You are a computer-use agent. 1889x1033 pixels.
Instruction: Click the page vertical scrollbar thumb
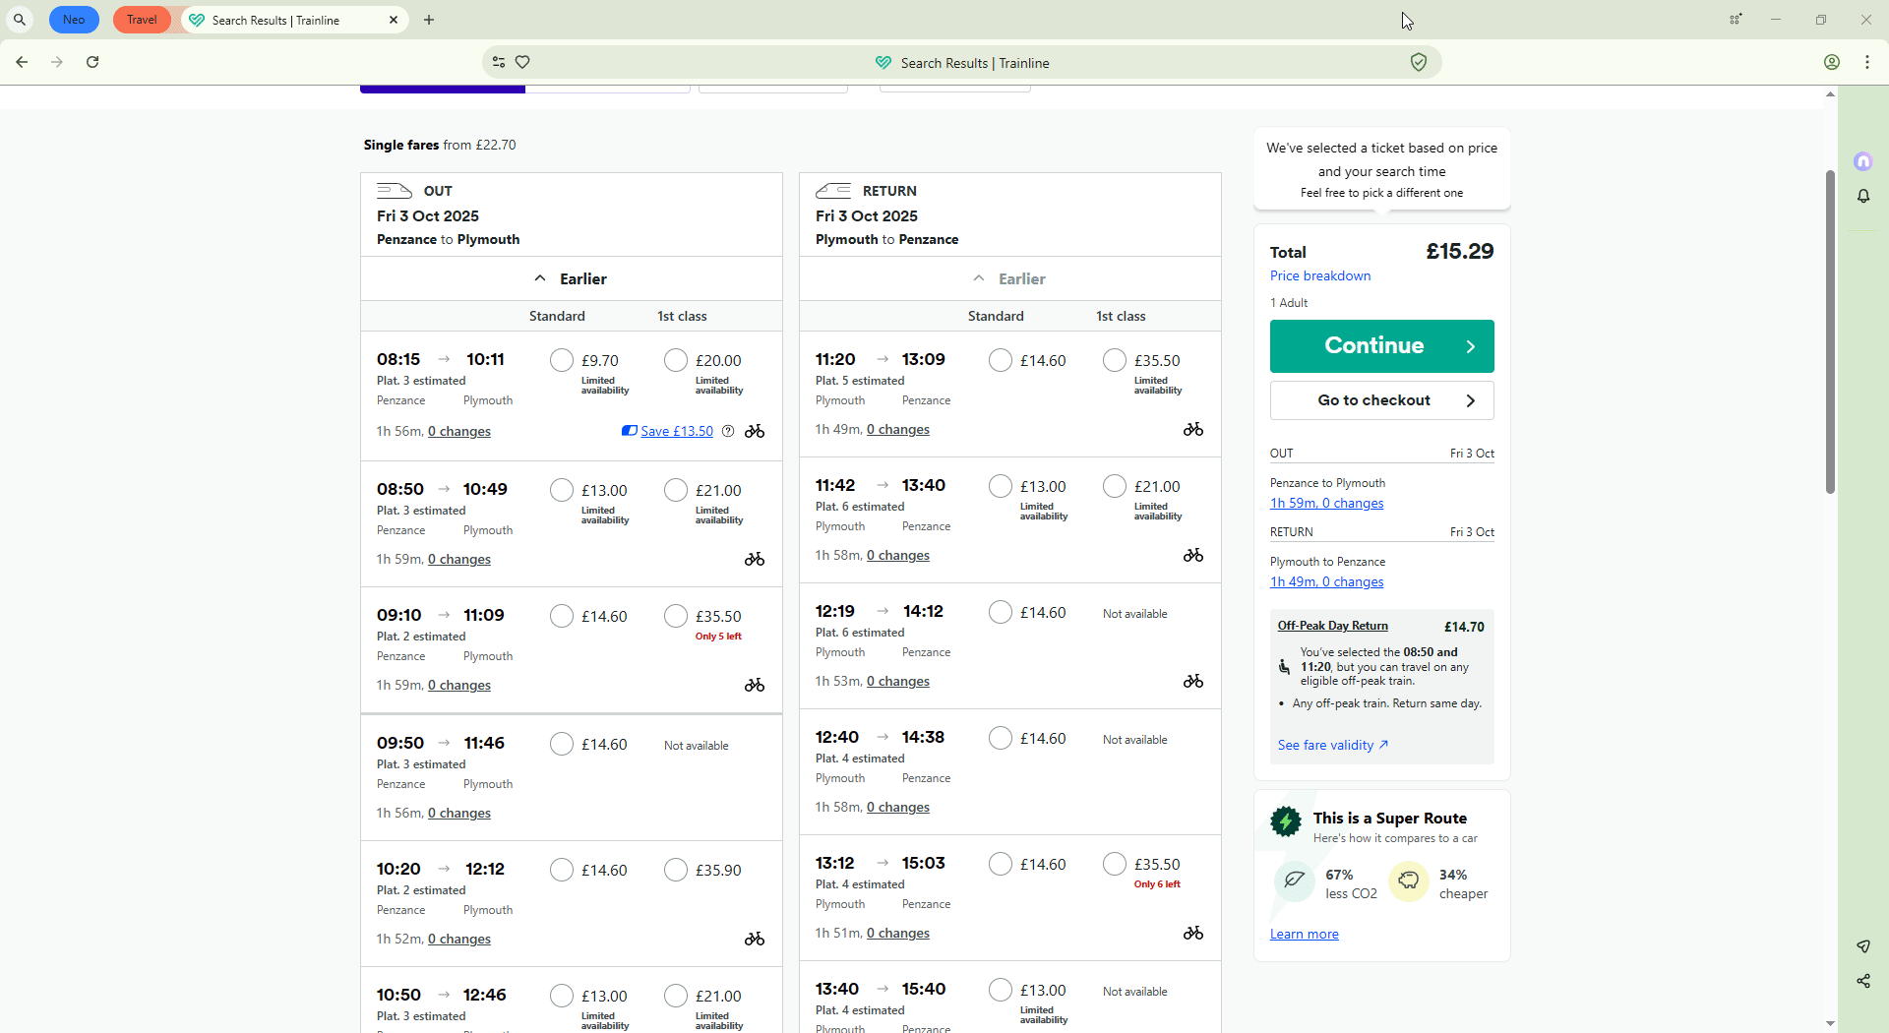[1830, 332]
